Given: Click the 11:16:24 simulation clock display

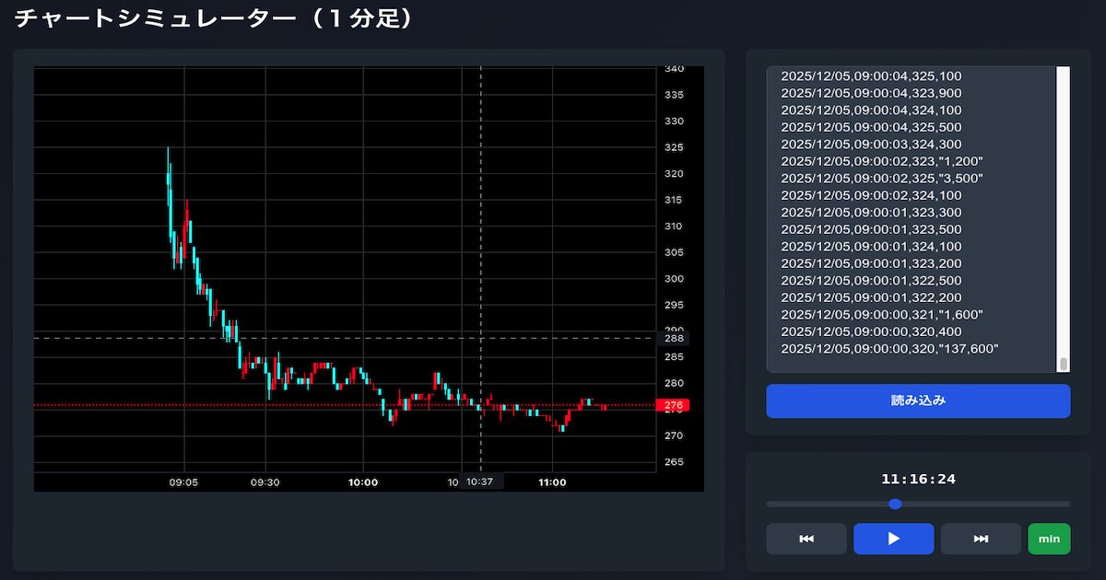Looking at the screenshot, I should 918,479.
